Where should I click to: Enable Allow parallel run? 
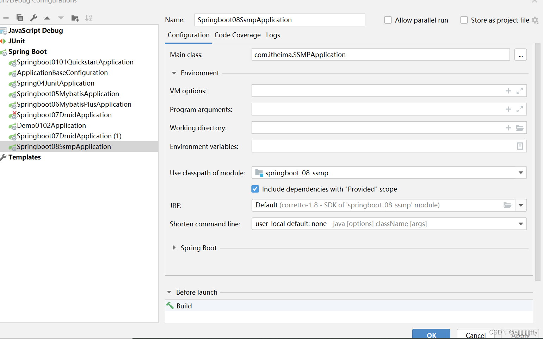pyautogui.click(x=388, y=20)
